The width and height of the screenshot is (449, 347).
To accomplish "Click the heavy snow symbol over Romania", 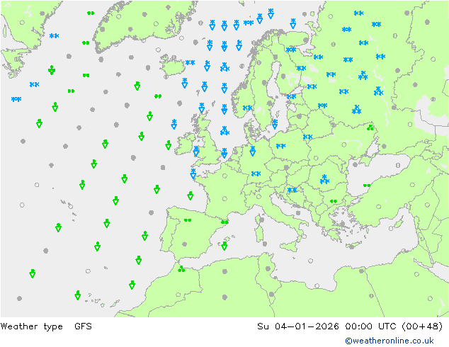I will [x=324, y=179].
